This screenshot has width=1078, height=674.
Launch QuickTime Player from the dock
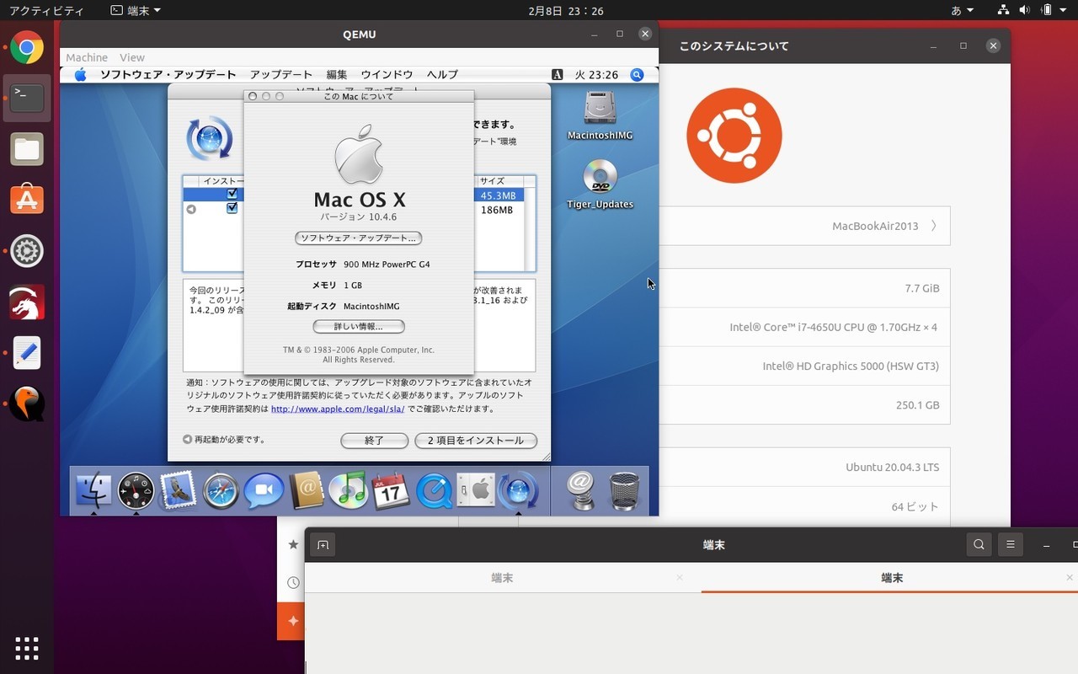[x=434, y=489]
